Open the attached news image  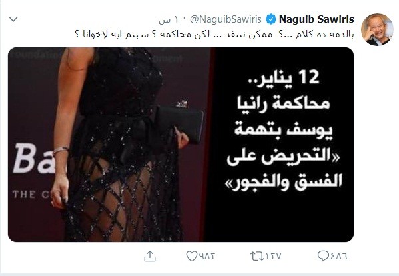click(181, 145)
